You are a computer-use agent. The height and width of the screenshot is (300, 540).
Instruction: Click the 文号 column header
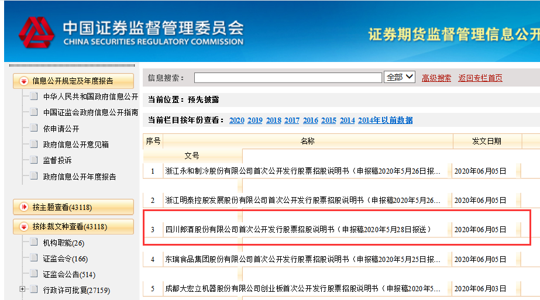click(x=192, y=156)
